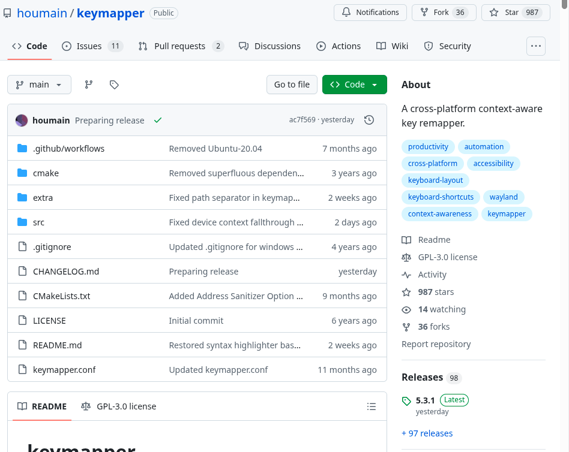Click houmain's avatar in the commit row
Image resolution: width=569 pixels, height=452 pixels.
tap(22, 120)
